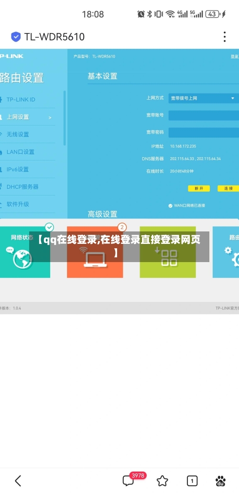Click the TP-LINK logo
This screenshot has width=239, height=494.
11,56
